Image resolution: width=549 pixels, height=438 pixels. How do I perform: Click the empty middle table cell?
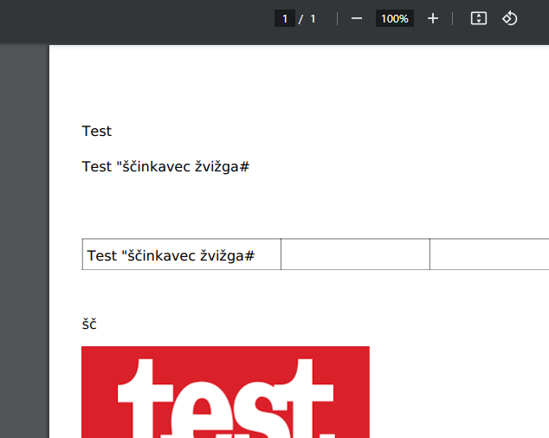point(355,254)
